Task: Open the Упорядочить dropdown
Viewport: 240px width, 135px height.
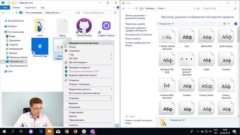Action: (166, 24)
